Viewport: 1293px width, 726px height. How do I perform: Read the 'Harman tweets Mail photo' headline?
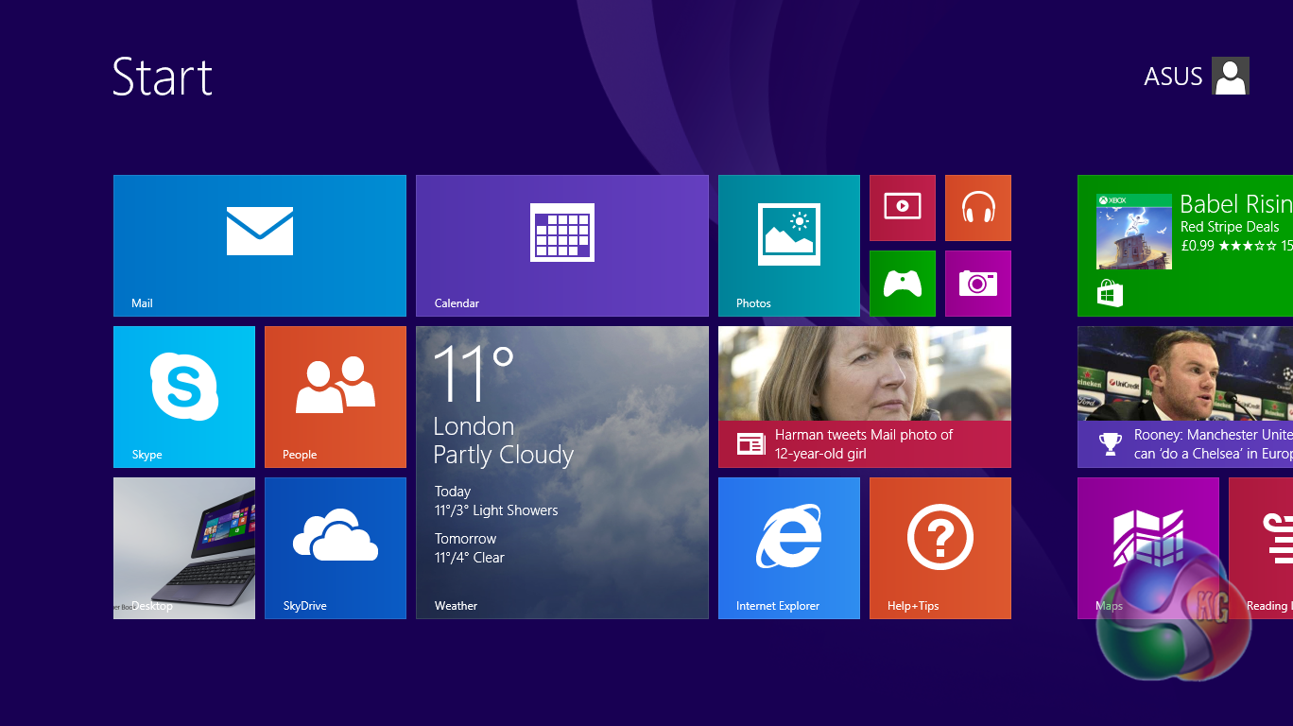(864, 444)
